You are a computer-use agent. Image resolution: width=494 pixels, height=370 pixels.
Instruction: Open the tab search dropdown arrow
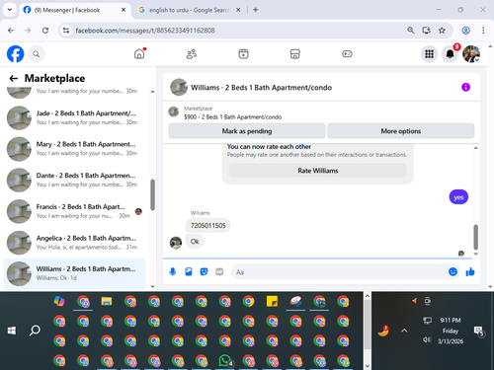(x=10, y=10)
